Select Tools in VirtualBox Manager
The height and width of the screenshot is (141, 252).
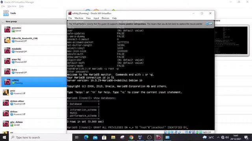[34, 13]
